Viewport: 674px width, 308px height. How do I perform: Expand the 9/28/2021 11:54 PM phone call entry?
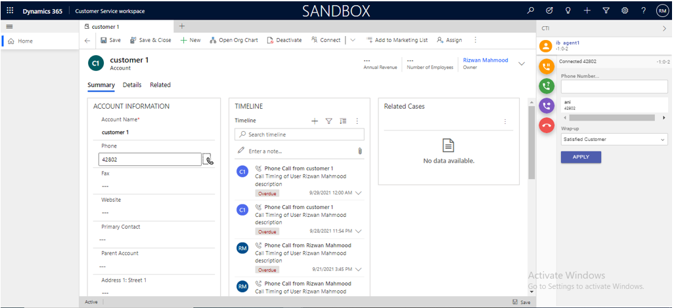[x=359, y=231]
